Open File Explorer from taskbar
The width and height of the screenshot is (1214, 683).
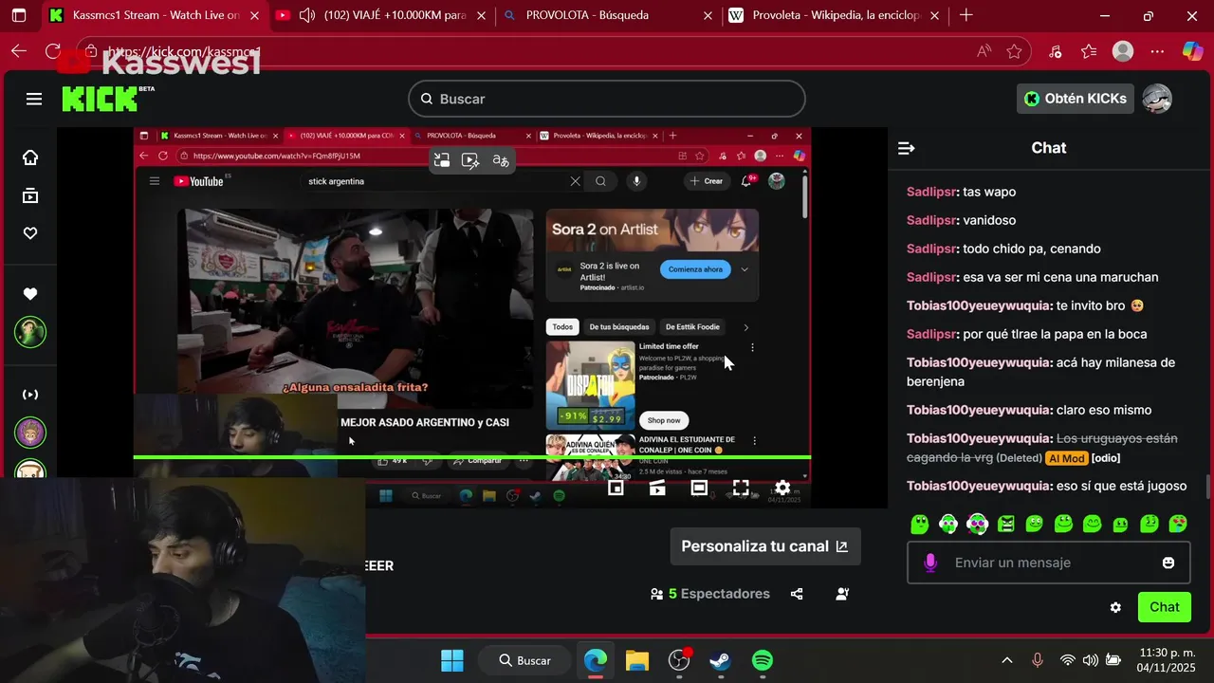pos(636,660)
